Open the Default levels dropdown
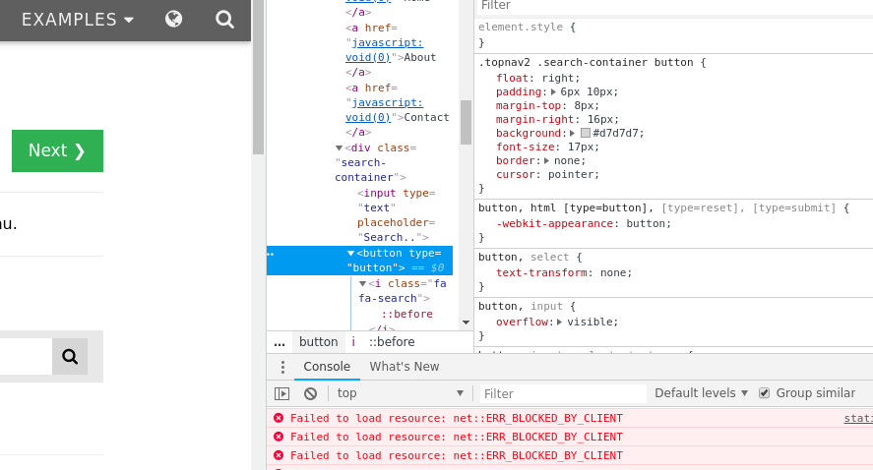The width and height of the screenshot is (873, 470). (701, 393)
